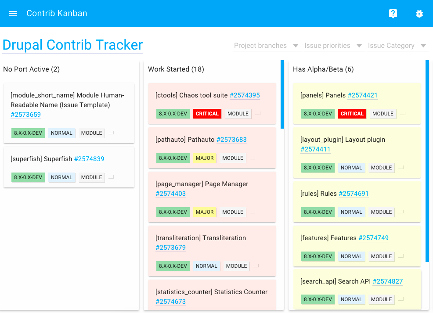Open Transliteration issue #2573679
This screenshot has height=313, width=433.
171,248
